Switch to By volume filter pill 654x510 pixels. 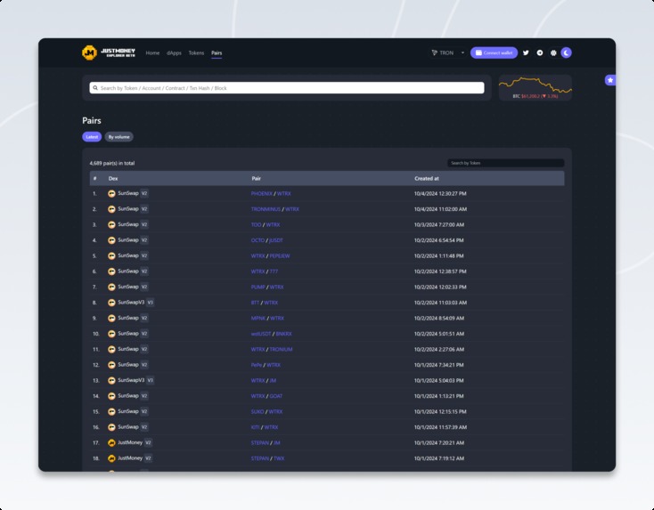[119, 137]
